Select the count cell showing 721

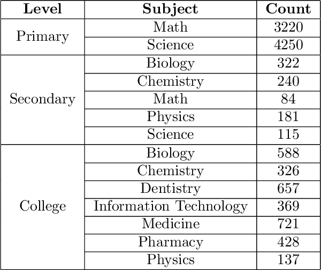coord(288,224)
